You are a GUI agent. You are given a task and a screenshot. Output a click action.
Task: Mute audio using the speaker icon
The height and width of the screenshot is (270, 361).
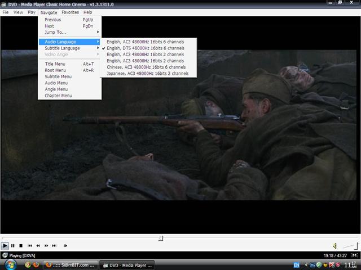point(335,246)
